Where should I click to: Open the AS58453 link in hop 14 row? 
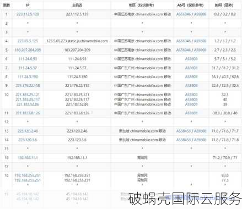click(184, 140)
